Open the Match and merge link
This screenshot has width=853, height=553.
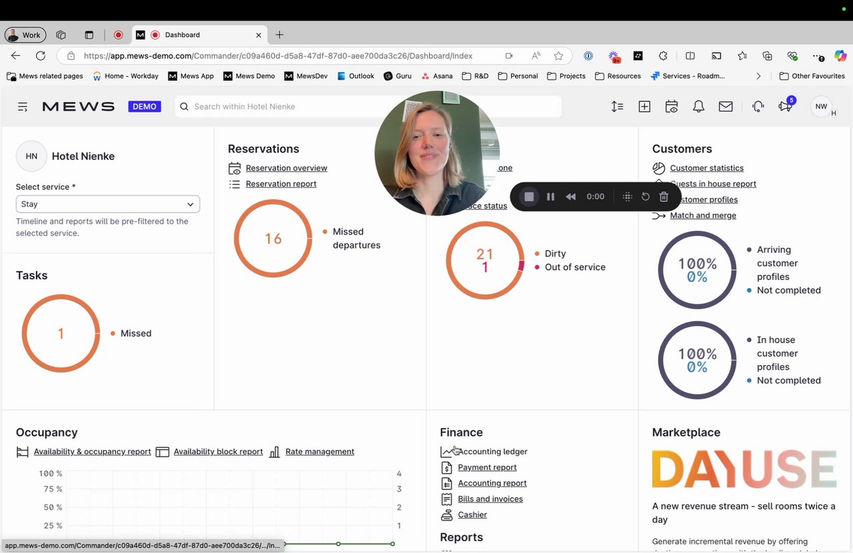(x=703, y=216)
